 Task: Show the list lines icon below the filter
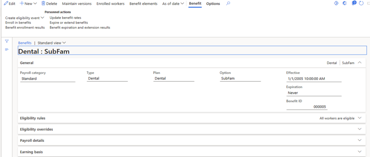7,49
